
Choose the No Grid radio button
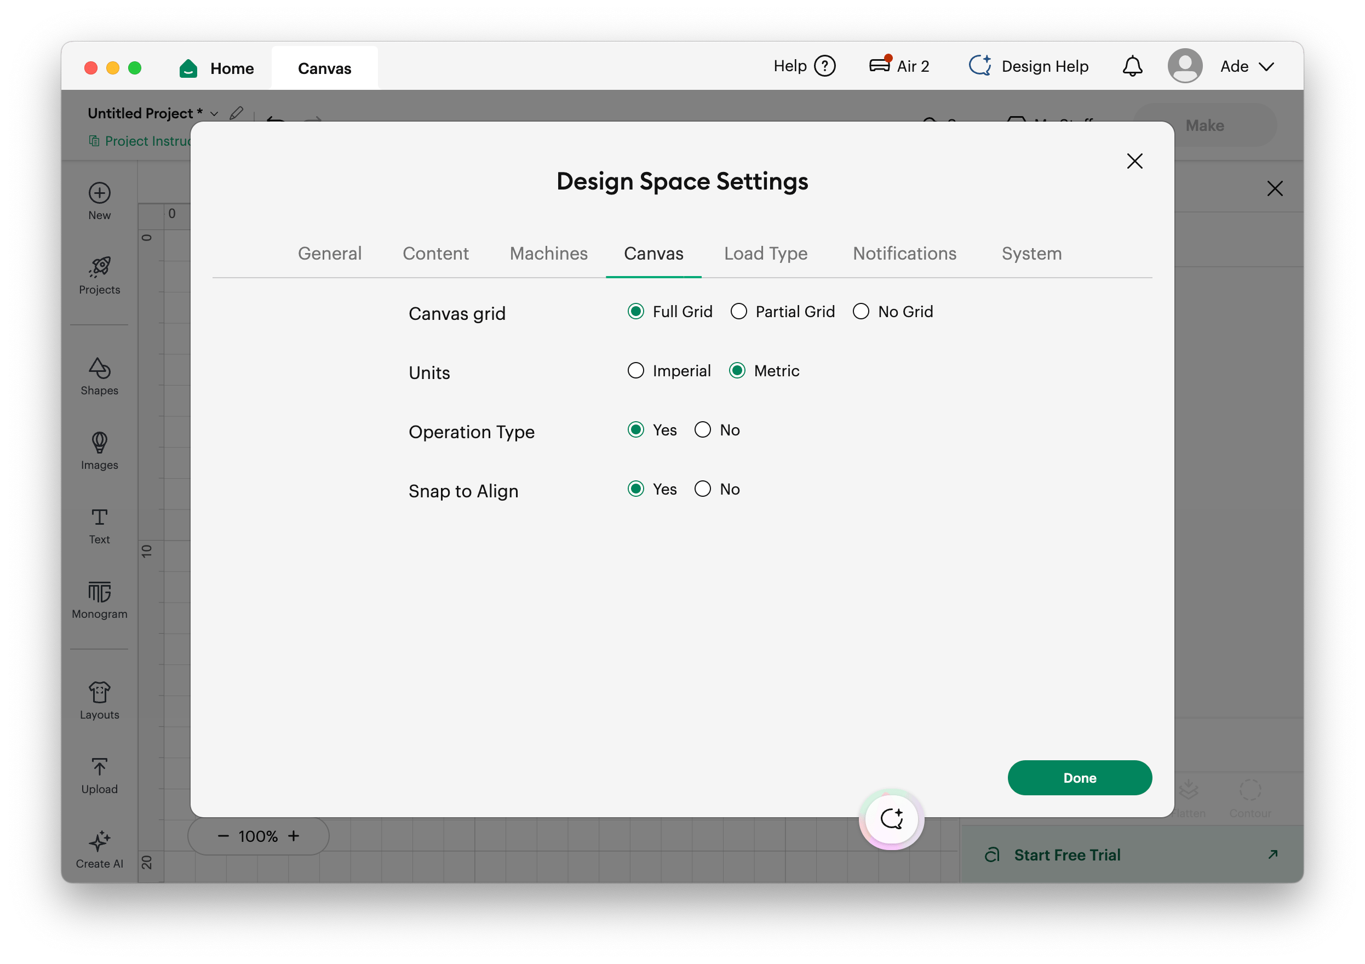click(861, 312)
